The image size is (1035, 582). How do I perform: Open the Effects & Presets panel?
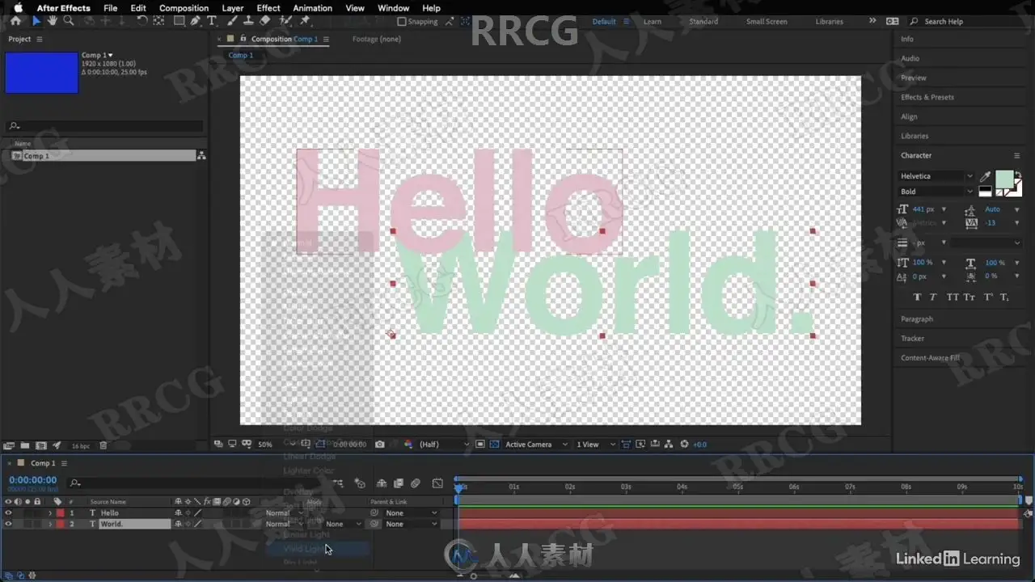tap(927, 97)
